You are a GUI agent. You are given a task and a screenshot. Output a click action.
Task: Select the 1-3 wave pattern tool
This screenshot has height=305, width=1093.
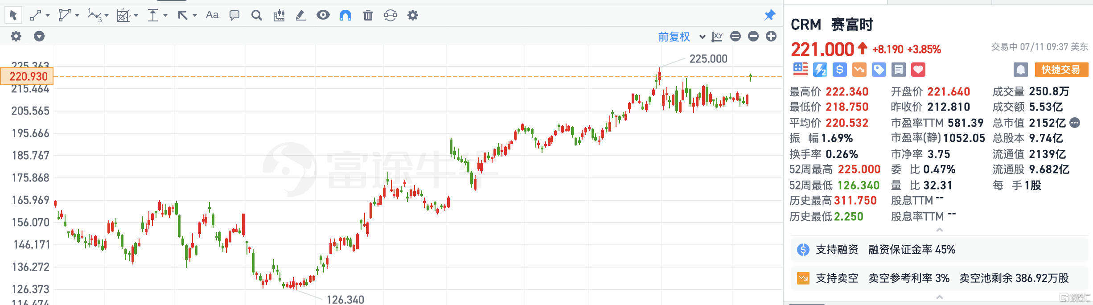pos(95,16)
